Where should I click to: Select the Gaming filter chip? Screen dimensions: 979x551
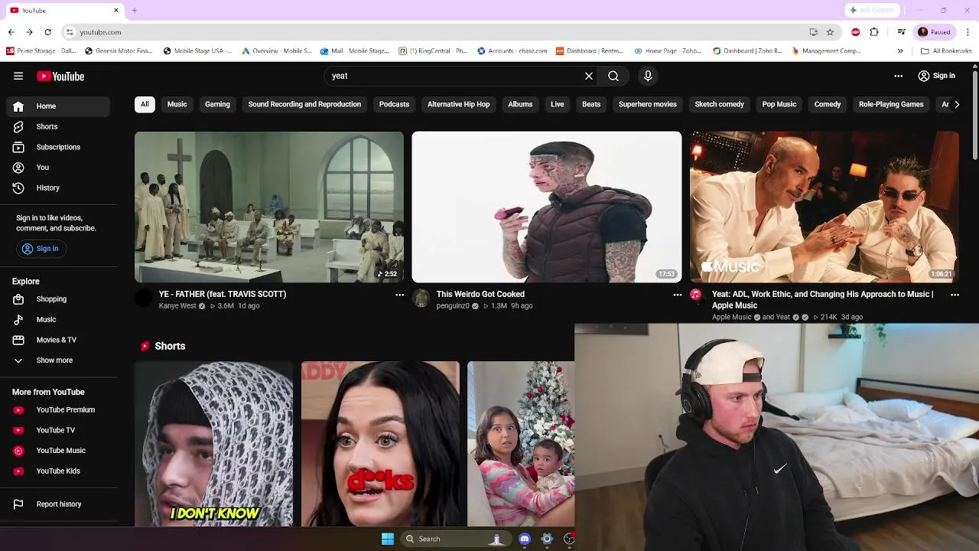coord(217,104)
